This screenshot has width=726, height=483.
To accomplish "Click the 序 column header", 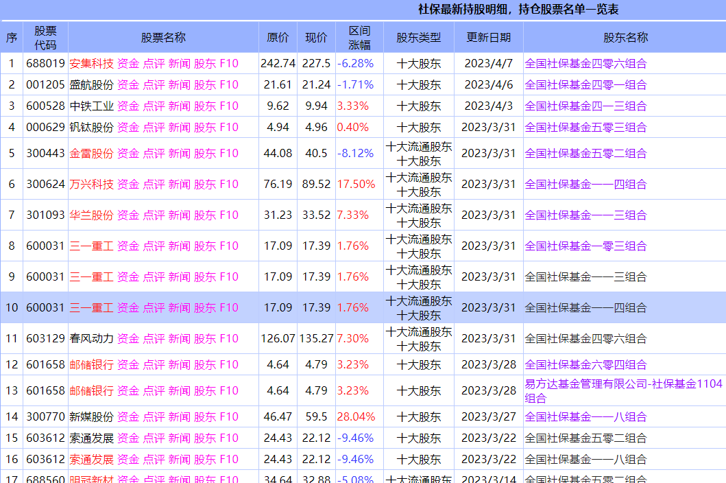I will coord(12,38).
